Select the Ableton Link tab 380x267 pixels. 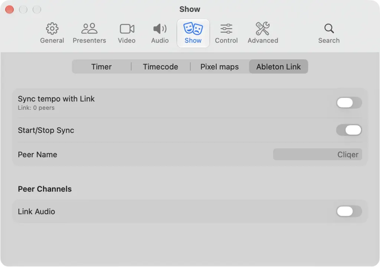pyautogui.click(x=278, y=67)
